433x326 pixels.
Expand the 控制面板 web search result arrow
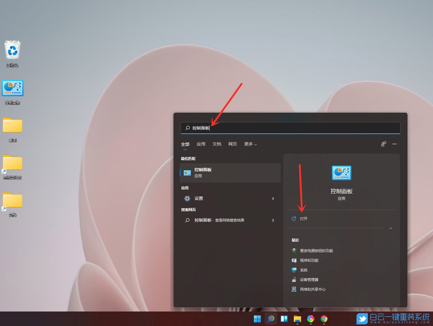(273, 220)
